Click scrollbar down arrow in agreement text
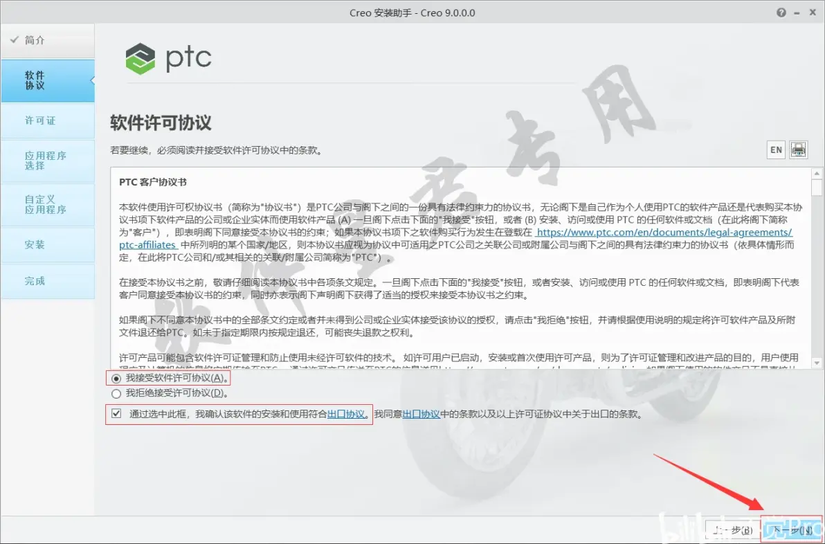This screenshot has width=825, height=544. [817, 363]
